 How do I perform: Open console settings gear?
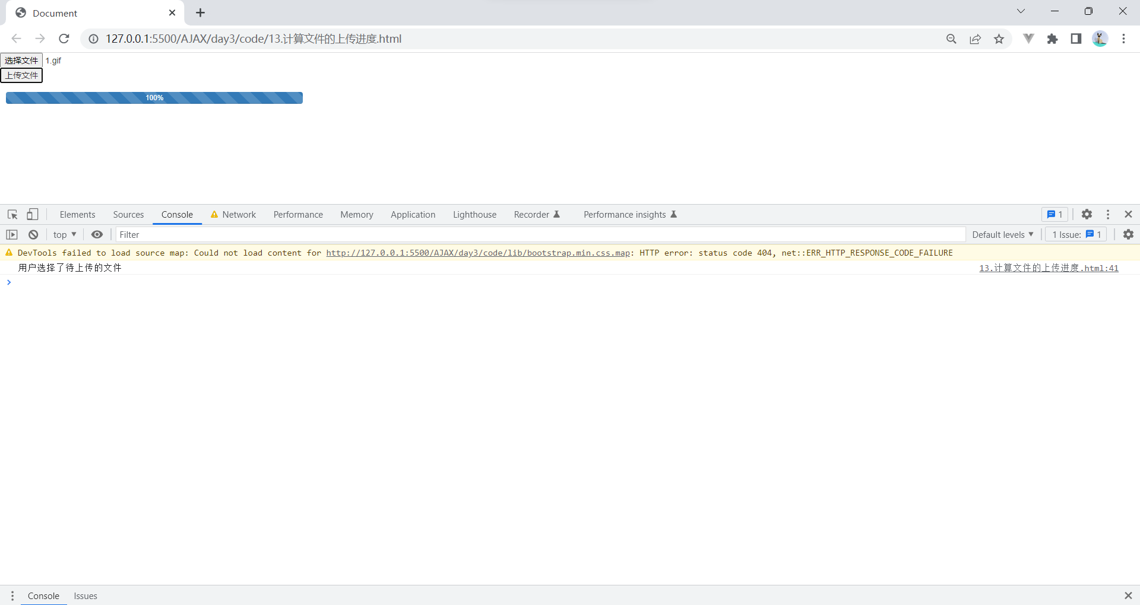coord(1129,234)
